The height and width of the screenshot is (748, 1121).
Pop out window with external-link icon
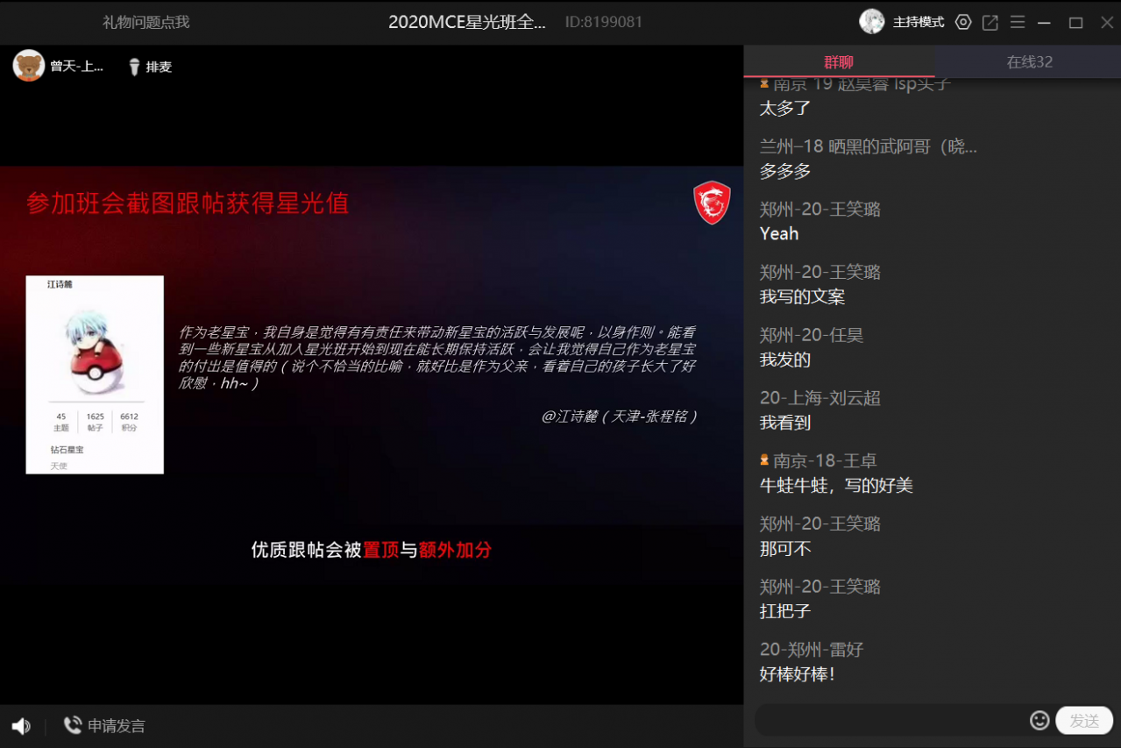click(990, 23)
